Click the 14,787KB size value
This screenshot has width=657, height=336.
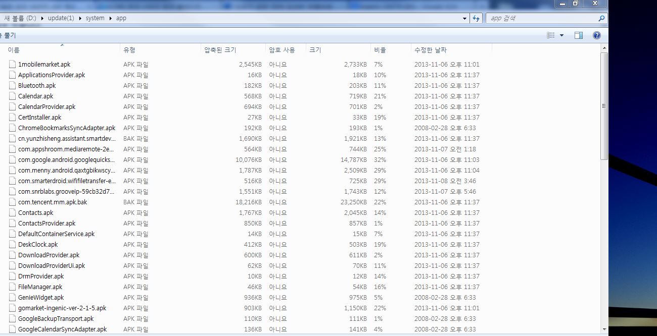coord(354,160)
